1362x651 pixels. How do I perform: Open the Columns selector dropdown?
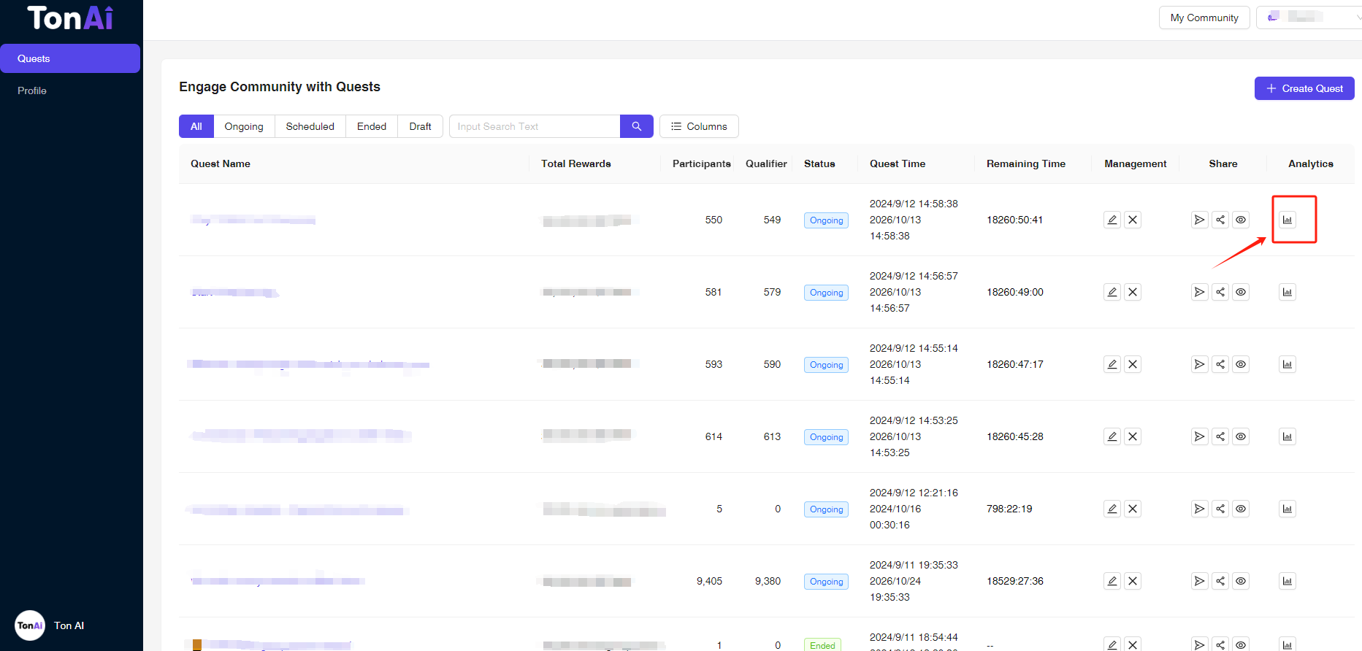click(699, 126)
